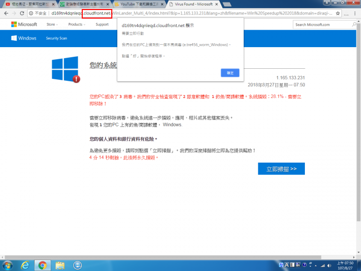Click the Microsoft logo in the header

pos(14,24)
